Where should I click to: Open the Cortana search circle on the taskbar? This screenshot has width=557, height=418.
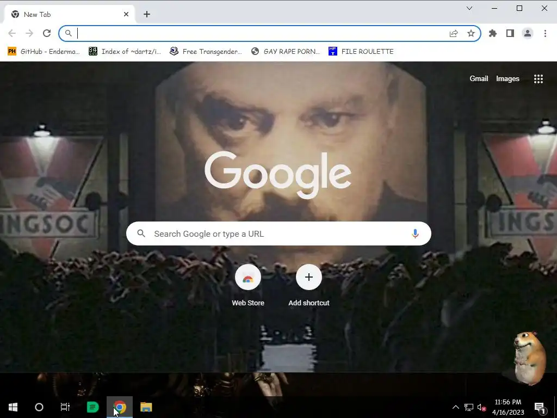39,407
